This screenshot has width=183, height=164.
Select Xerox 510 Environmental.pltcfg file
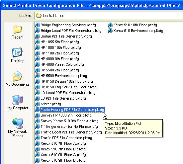click(x=138, y=31)
